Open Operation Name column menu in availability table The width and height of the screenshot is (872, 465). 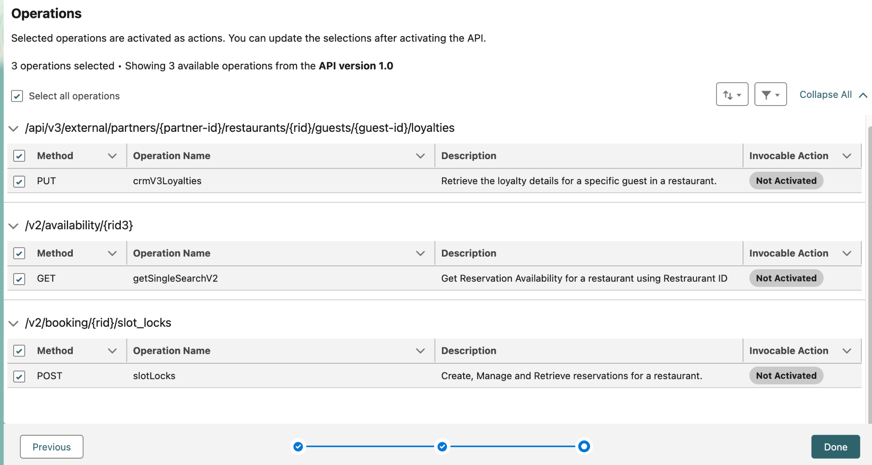[420, 253]
